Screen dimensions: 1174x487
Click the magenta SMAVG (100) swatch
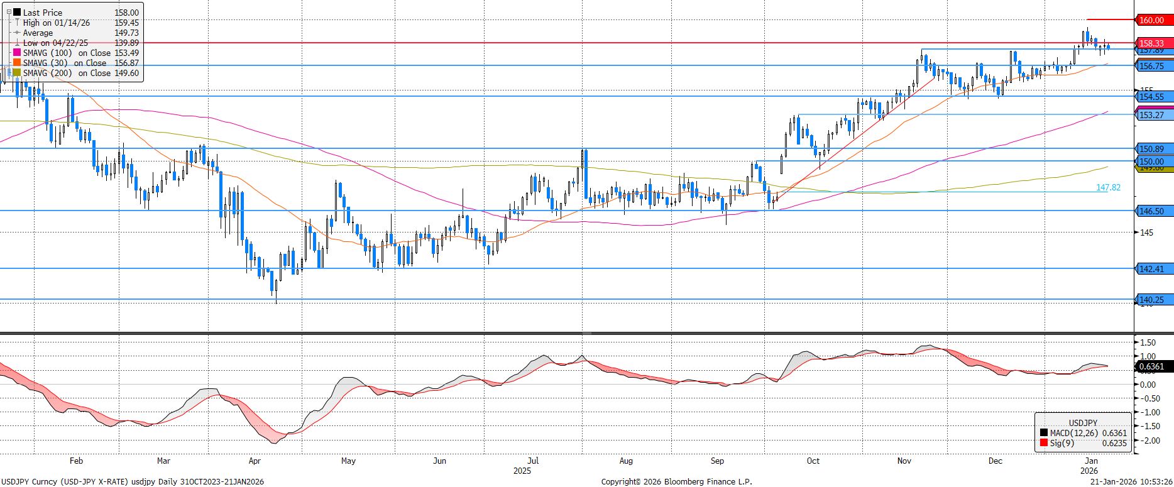tap(17, 53)
